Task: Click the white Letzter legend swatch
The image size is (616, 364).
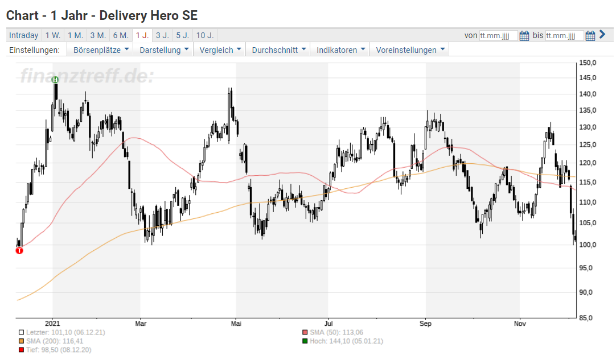Action: 21,333
